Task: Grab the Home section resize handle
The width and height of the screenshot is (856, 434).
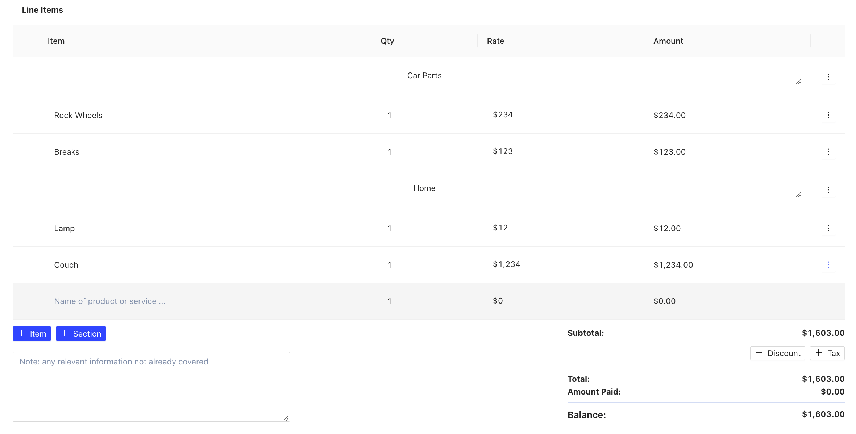Action: (x=798, y=195)
